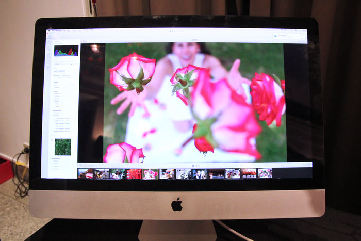Select the dark thumbnail after the couple portrait
This screenshot has width=361, height=241.
pos(217,174)
